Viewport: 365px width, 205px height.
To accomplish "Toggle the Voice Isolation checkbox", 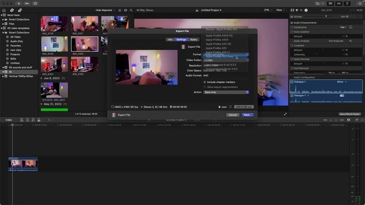I will point(291,32).
